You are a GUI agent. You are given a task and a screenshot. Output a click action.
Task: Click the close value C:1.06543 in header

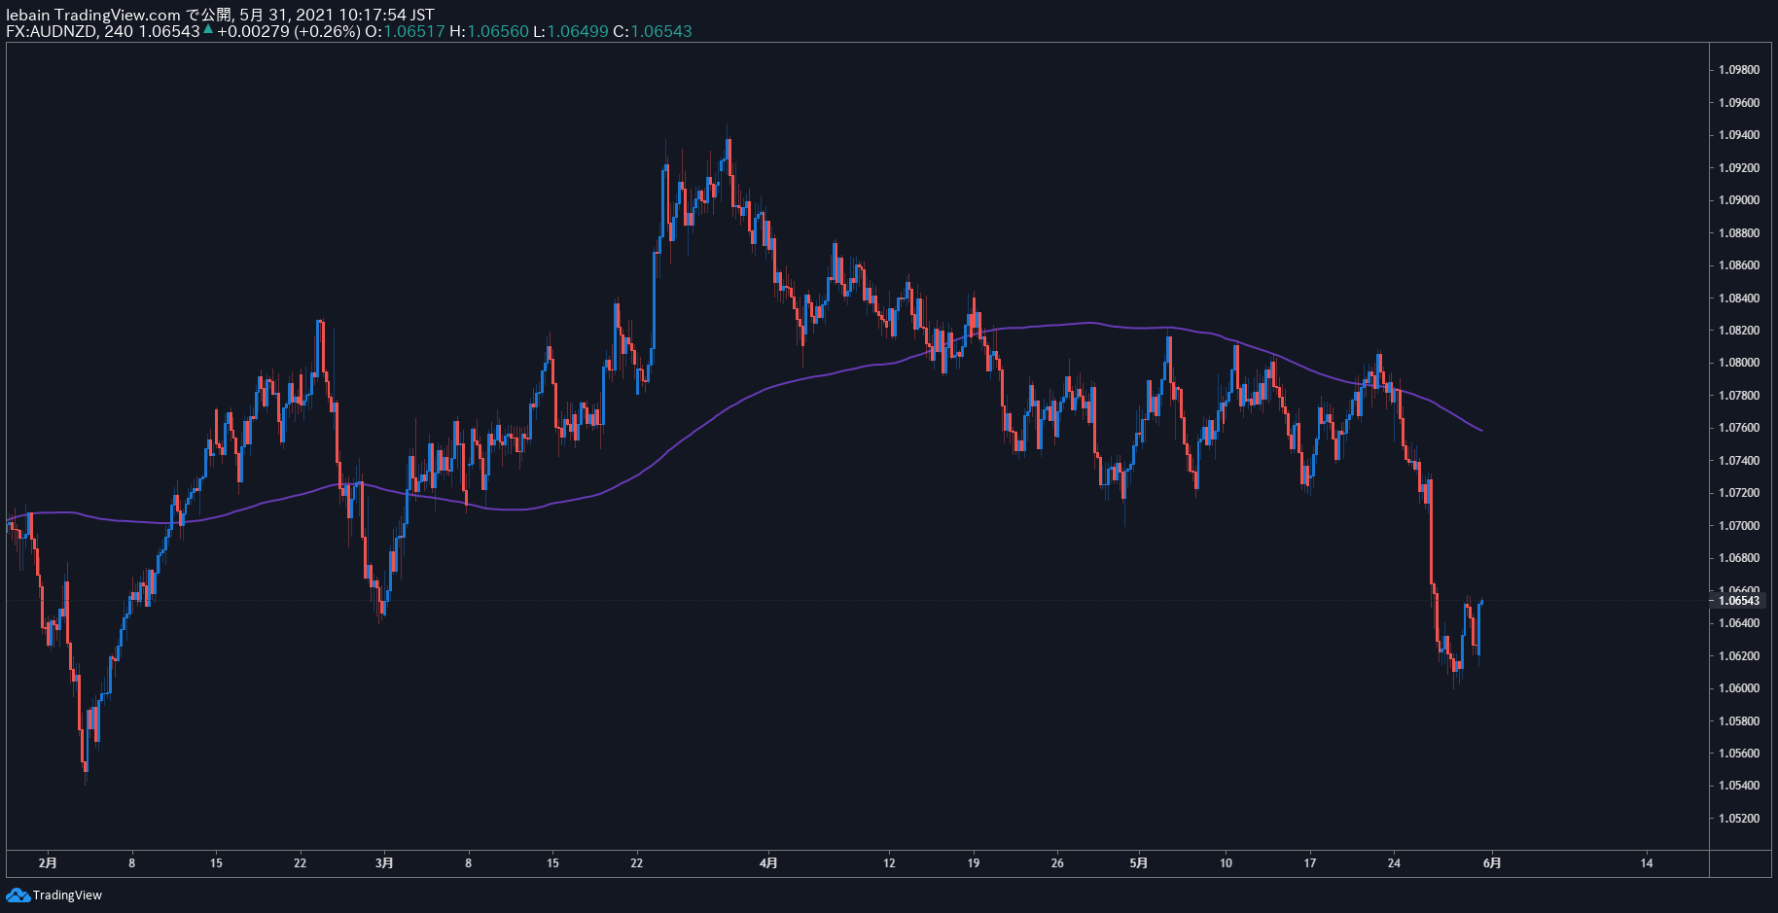click(x=653, y=31)
